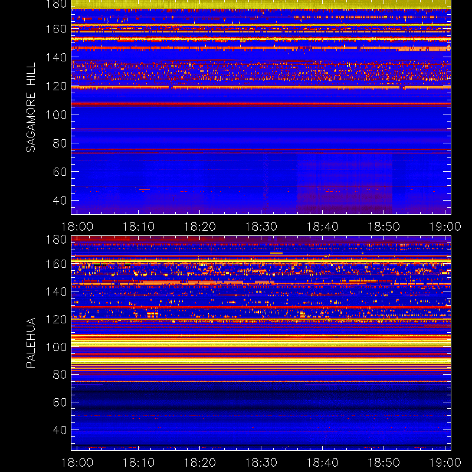
Task: Click 40 frequency label on Sagamore Hill axis
Action: 60,201
